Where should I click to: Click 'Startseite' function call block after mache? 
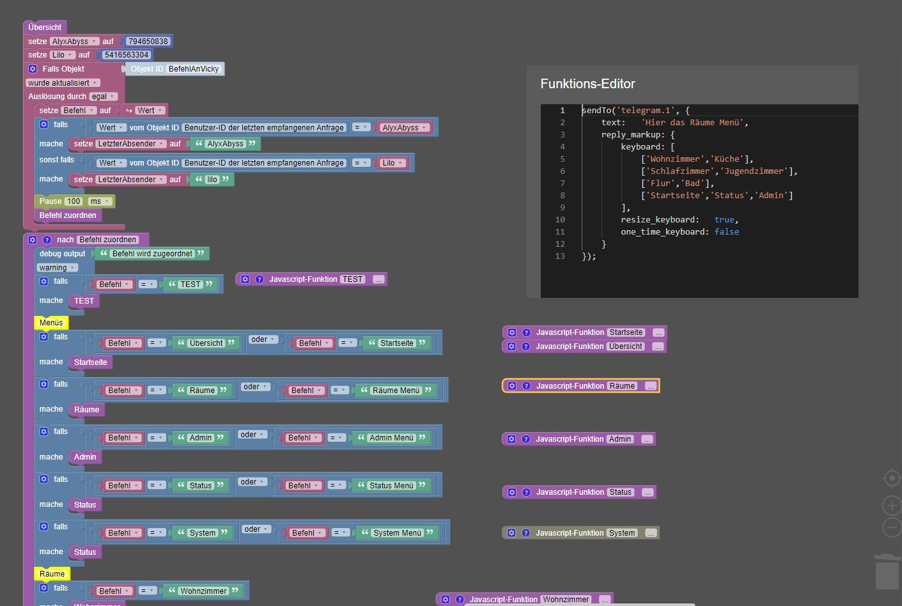[91, 362]
